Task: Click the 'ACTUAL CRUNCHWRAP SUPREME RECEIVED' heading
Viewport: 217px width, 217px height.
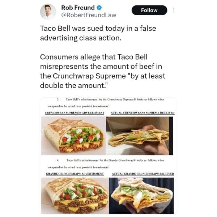Action: (x=142, y=113)
